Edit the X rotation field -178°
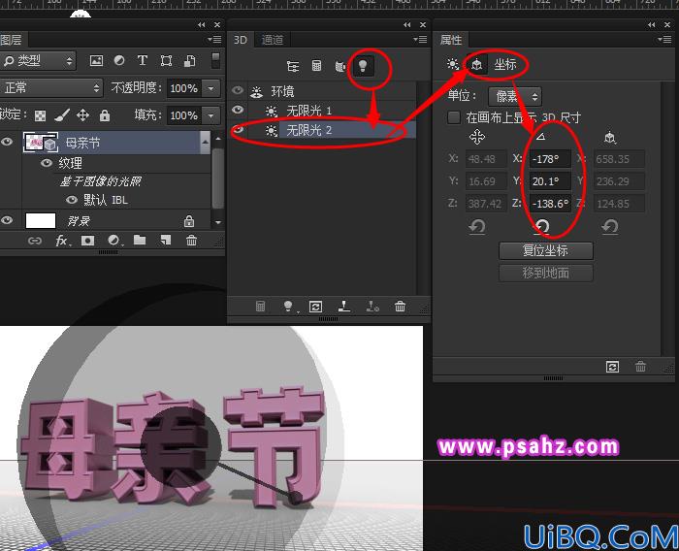 pyautogui.click(x=550, y=159)
